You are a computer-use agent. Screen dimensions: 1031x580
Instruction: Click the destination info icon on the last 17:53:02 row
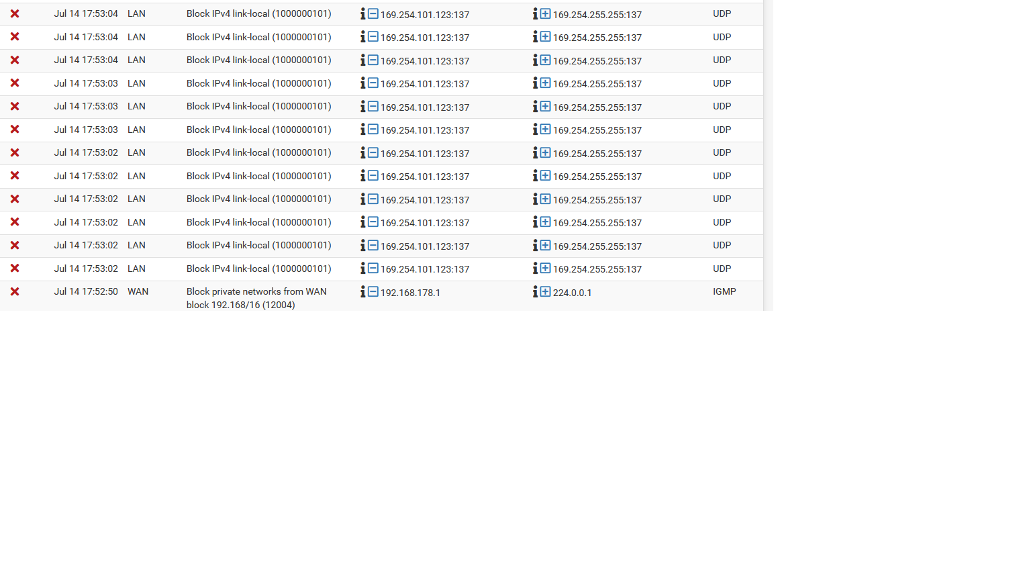coord(536,269)
